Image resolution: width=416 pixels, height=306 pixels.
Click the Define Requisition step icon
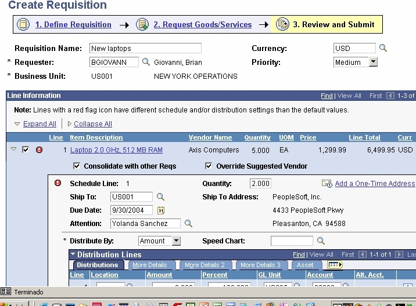pyautogui.click(x=23, y=24)
